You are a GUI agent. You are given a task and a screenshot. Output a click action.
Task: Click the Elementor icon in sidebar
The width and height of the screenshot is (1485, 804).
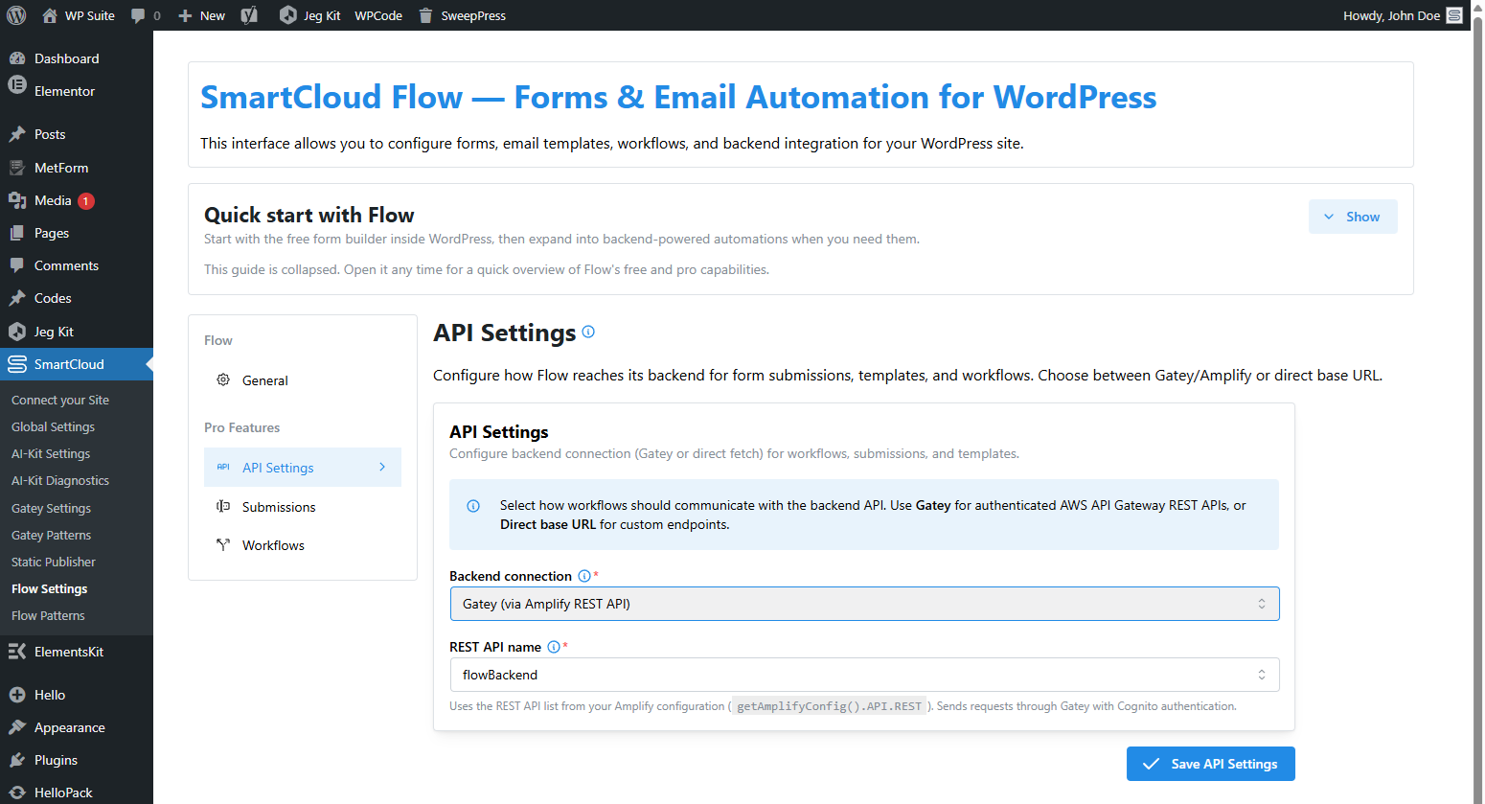pyautogui.click(x=17, y=85)
